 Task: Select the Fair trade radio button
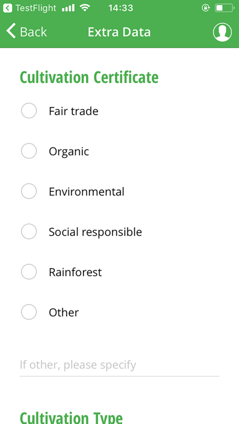coord(29,111)
